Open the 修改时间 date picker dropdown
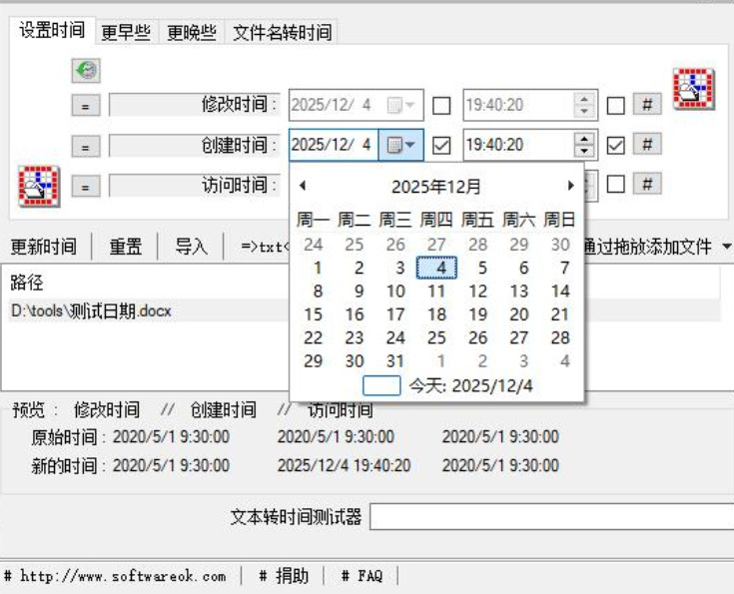Viewport: 734px width, 594px height. pyautogui.click(x=400, y=105)
